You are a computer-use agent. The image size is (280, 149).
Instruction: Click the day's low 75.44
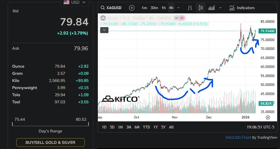[x=20, y=119]
